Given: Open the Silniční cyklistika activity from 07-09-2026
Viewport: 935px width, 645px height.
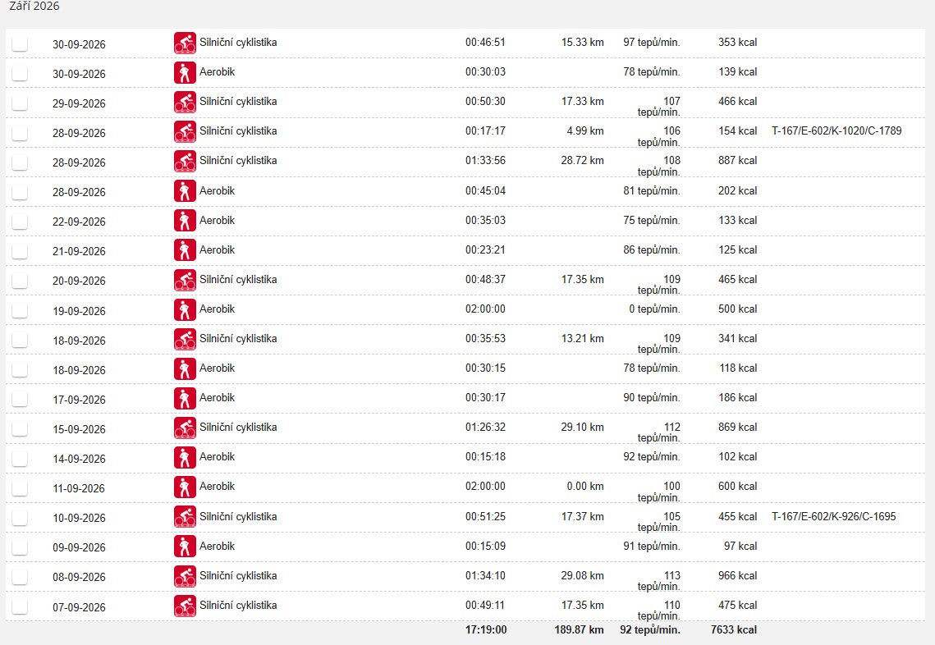Looking at the screenshot, I should coord(238,605).
